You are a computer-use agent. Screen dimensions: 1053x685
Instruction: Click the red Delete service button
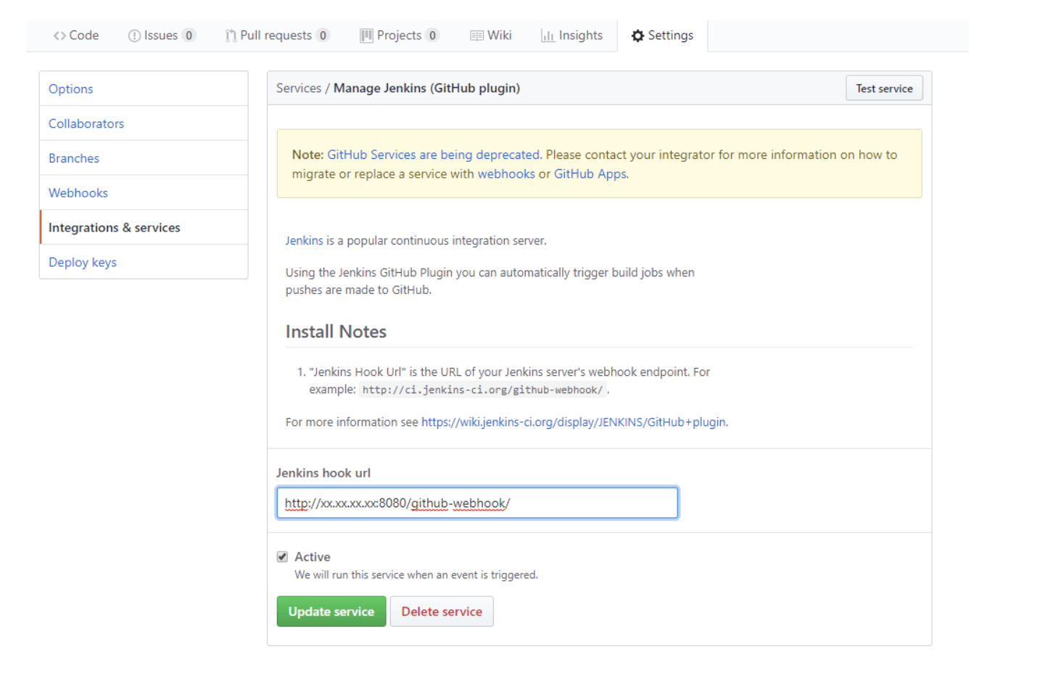click(x=442, y=612)
